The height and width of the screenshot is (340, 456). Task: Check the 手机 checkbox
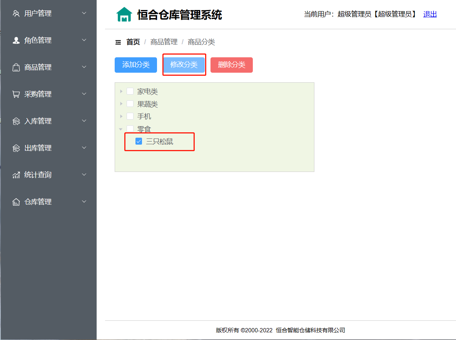pyautogui.click(x=130, y=116)
